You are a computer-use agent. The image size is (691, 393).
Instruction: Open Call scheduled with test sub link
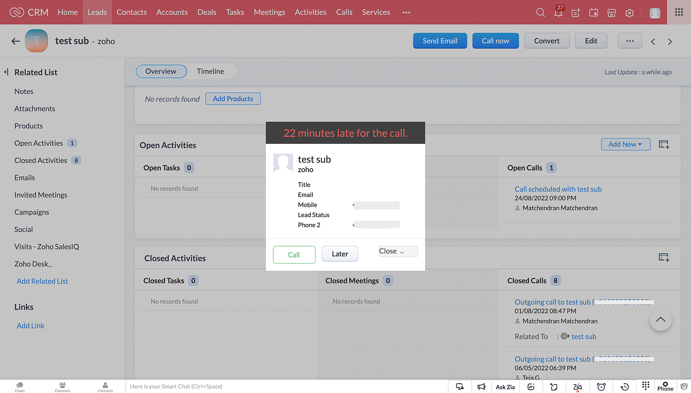(x=558, y=189)
